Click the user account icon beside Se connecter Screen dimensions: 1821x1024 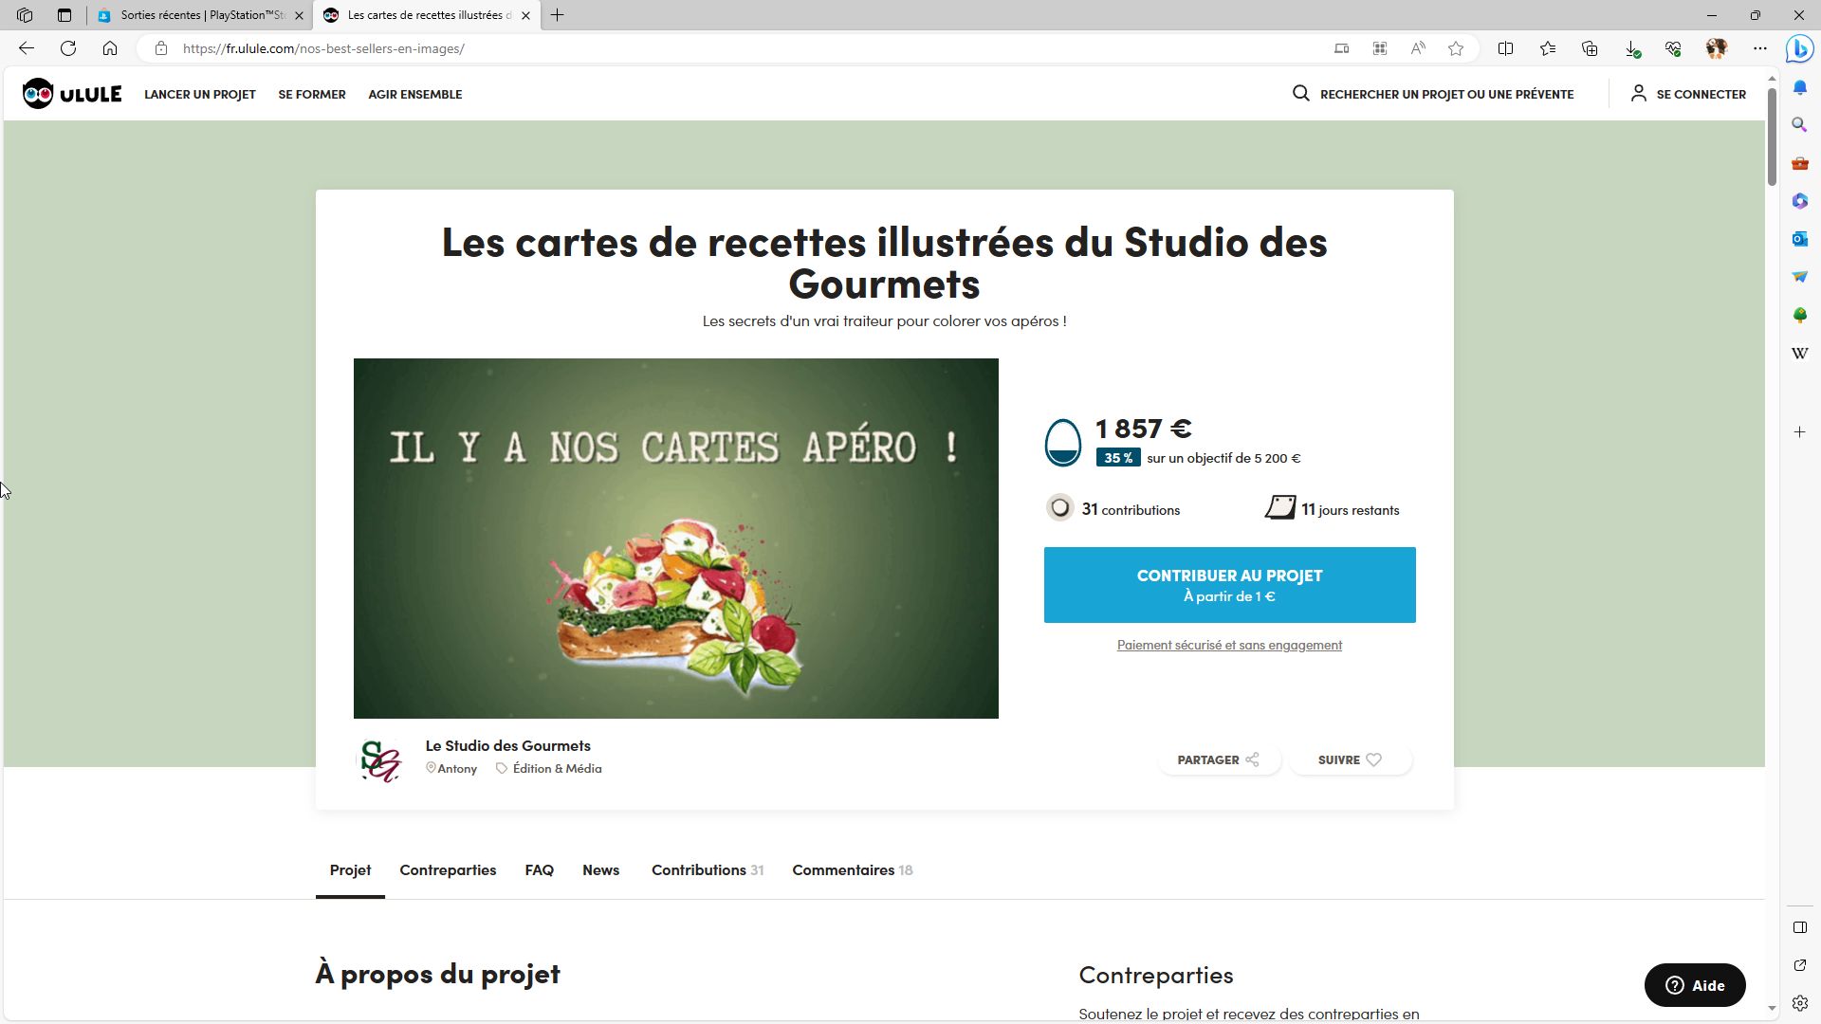(1638, 93)
